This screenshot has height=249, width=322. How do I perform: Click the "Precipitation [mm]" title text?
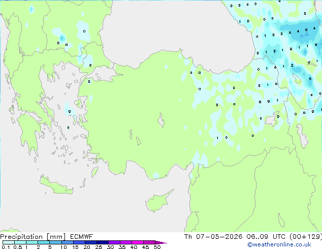click(33, 237)
